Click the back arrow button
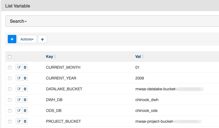Image resolution: width=219 pixels, height=128 pixels. [x=42, y=39]
